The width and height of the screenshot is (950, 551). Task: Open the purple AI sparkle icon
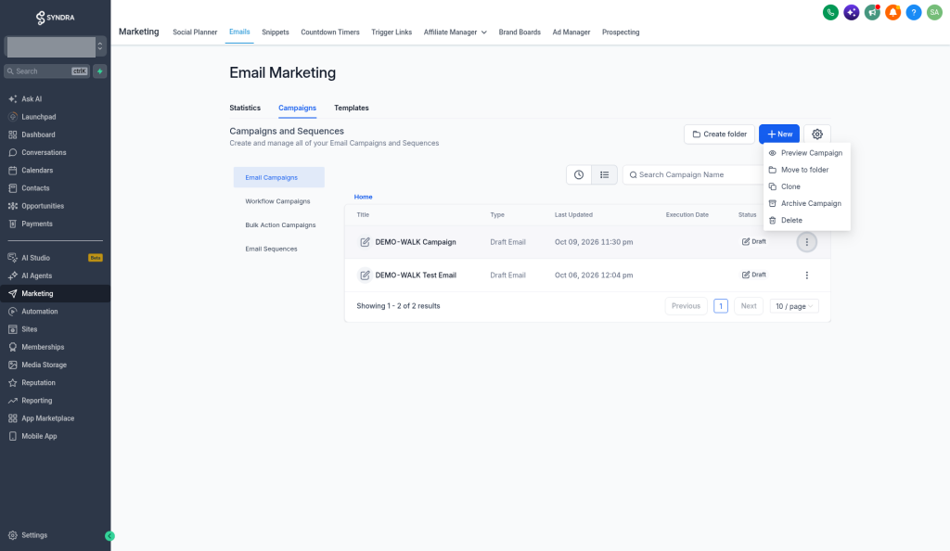(x=852, y=12)
